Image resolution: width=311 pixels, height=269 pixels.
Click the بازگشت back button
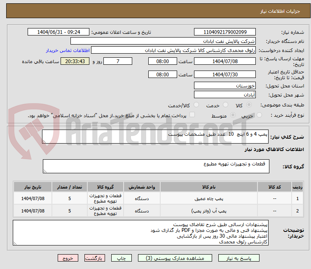[95, 258]
